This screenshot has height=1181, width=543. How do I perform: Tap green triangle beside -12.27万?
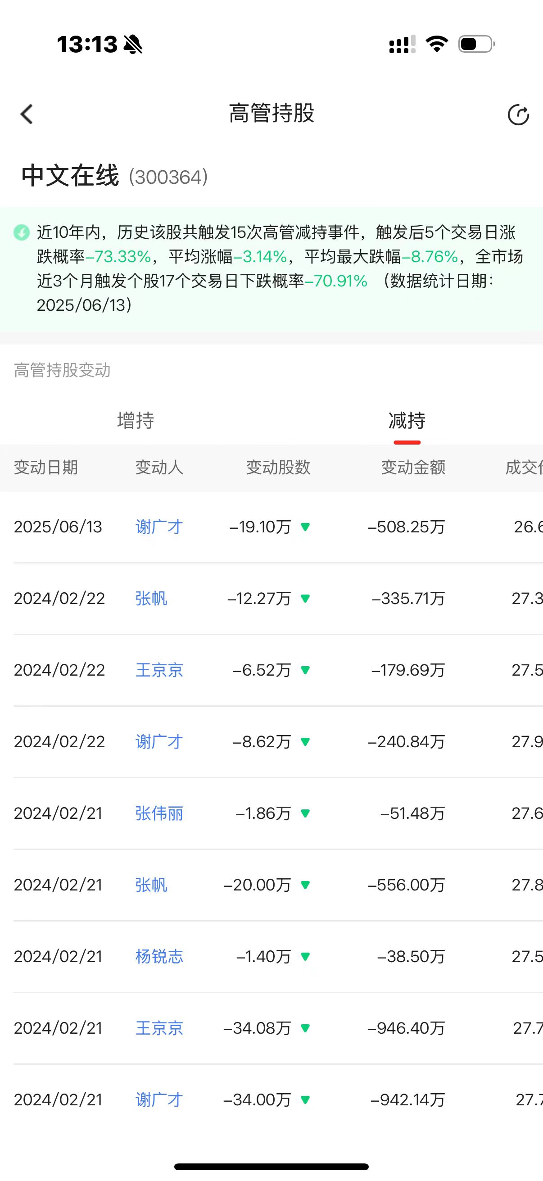point(305,598)
